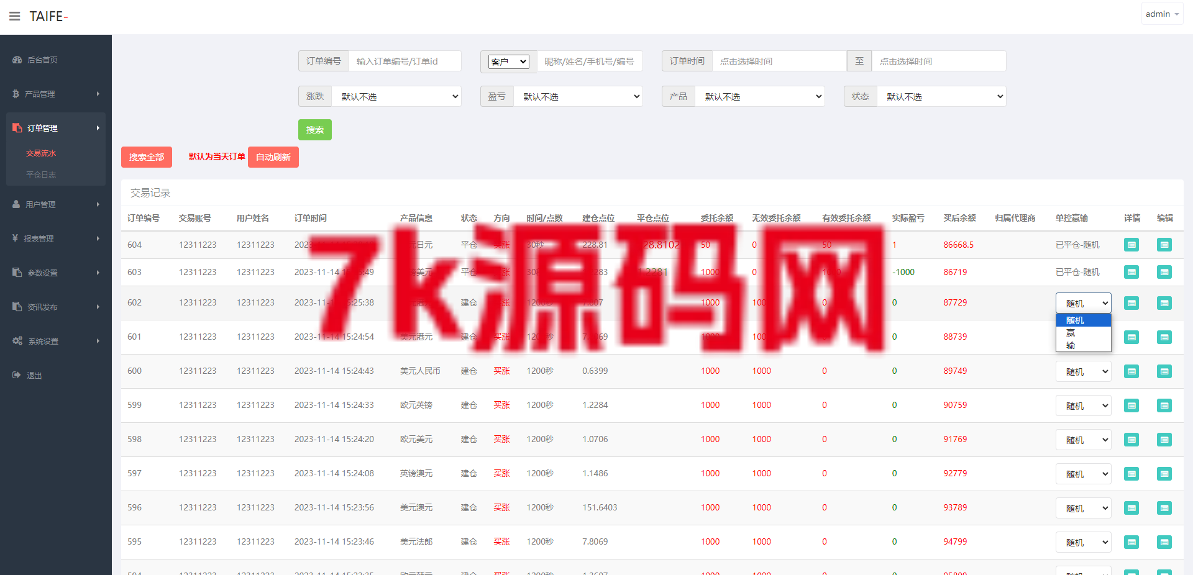The image size is (1193, 575).
Task: Toggle the hamburger sidebar menu icon
Action: pos(15,16)
